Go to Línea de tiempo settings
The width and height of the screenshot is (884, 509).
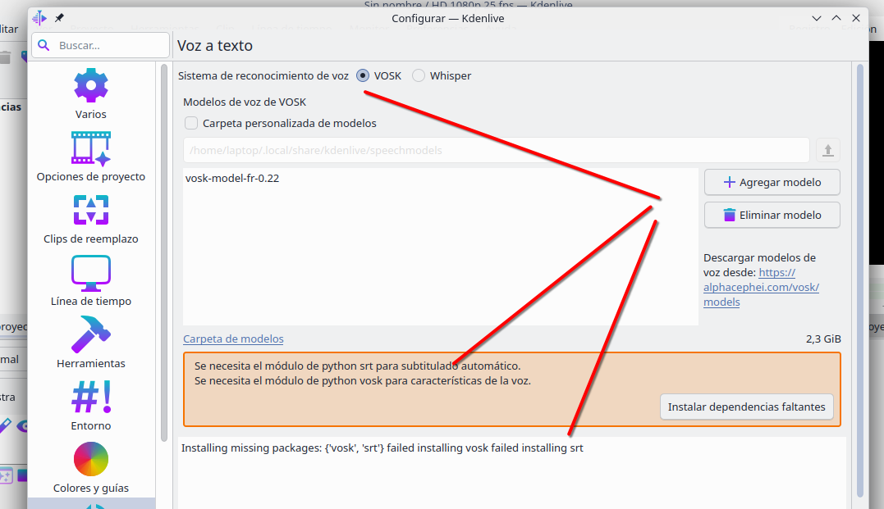pyautogui.click(x=91, y=281)
